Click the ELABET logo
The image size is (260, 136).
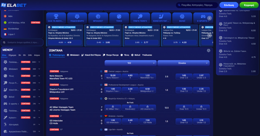click(x=14, y=5)
